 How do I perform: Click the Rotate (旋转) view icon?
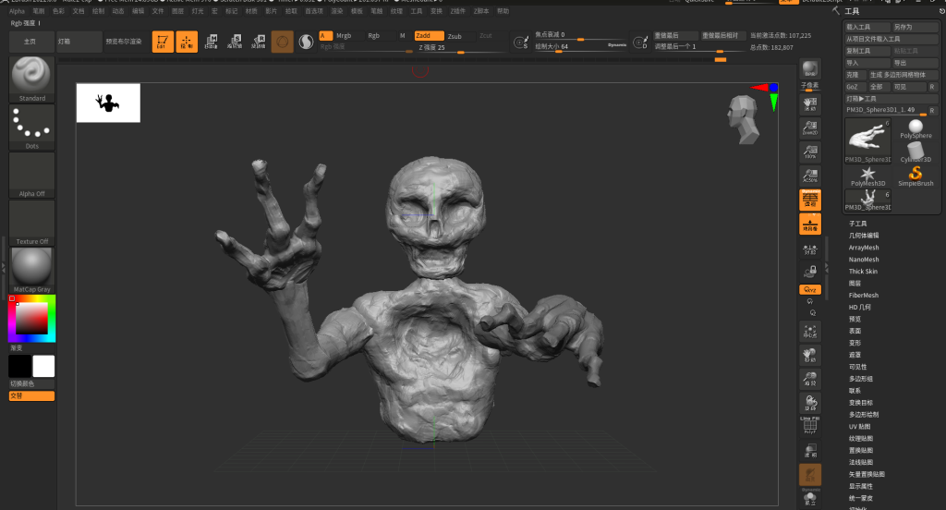coord(809,403)
